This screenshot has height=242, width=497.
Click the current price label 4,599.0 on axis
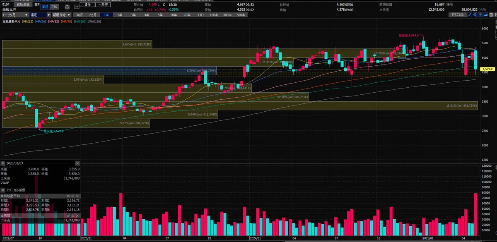click(x=487, y=69)
